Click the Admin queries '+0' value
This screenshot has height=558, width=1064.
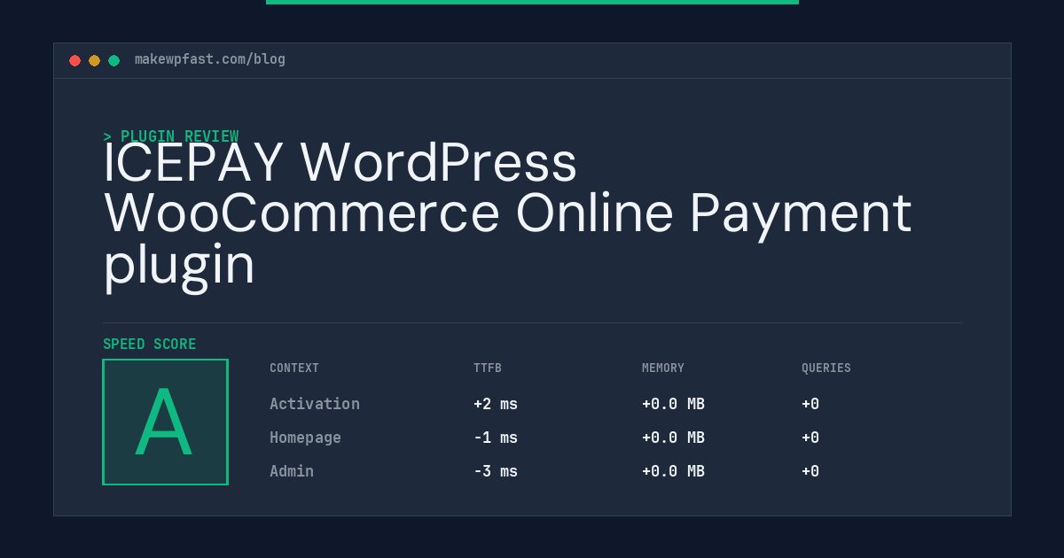pyautogui.click(x=810, y=471)
